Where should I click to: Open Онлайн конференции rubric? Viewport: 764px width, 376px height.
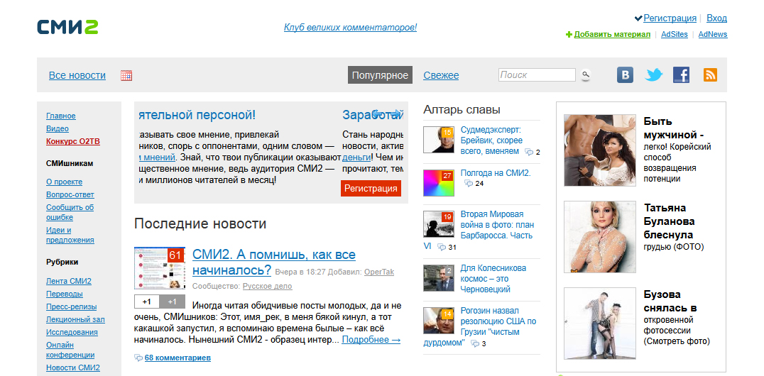(71, 350)
